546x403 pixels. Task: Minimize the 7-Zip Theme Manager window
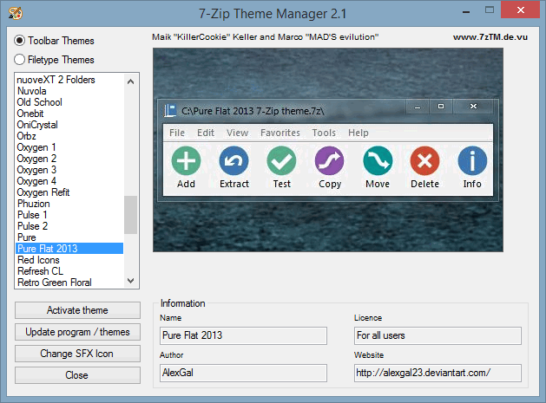(466, 11)
